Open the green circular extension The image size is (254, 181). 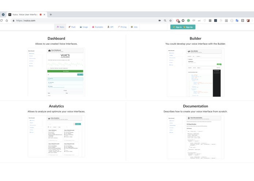tap(188, 21)
